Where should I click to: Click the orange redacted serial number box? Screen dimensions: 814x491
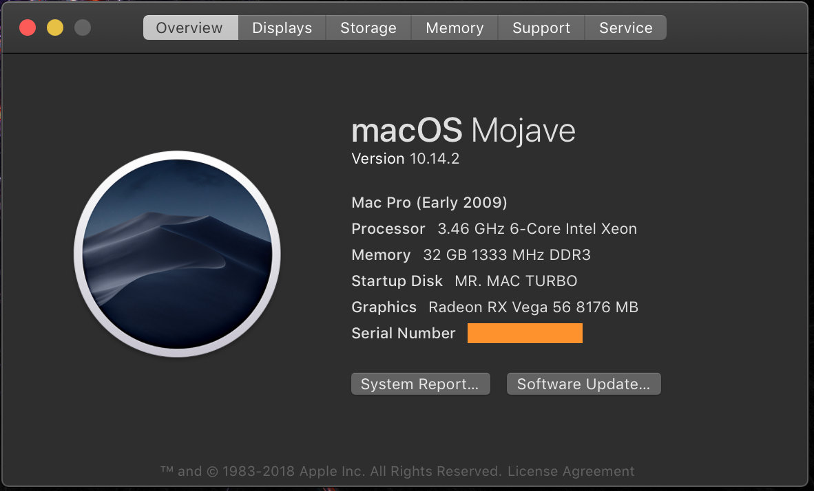tap(525, 333)
